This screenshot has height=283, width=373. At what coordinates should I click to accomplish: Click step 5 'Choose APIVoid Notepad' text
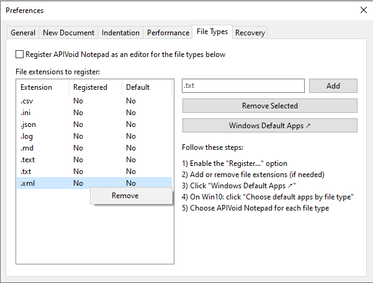256,208
